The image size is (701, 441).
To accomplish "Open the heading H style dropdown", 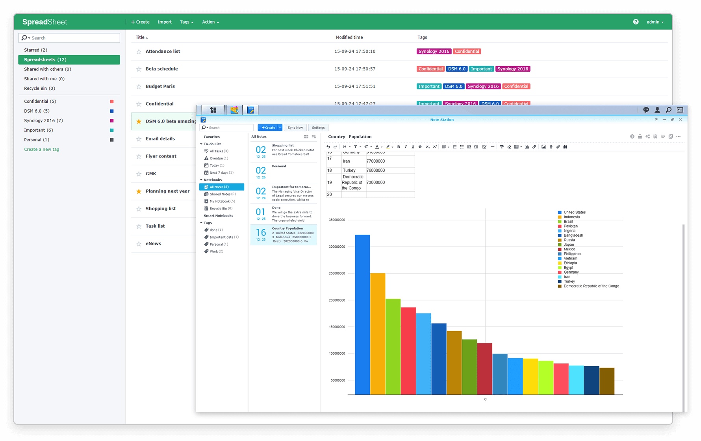I will (347, 147).
